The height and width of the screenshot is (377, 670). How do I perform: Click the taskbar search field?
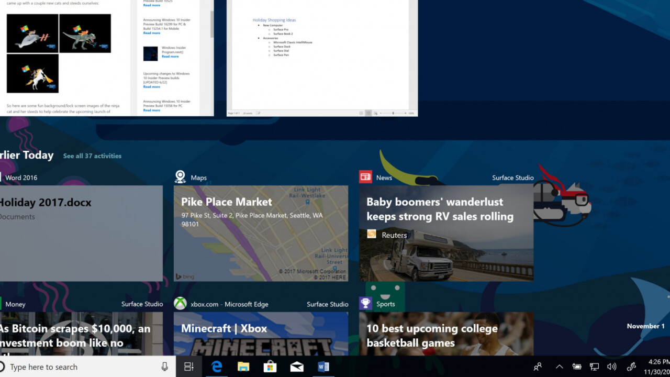click(79, 367)
